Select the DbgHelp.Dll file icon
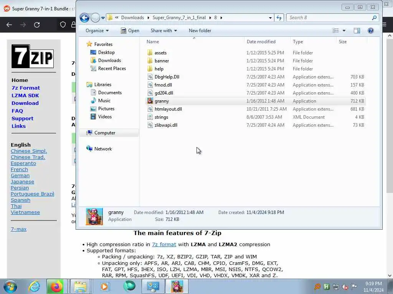Image resolution: width=393 pixels, height=294 pixels. (x=150, y=77)
